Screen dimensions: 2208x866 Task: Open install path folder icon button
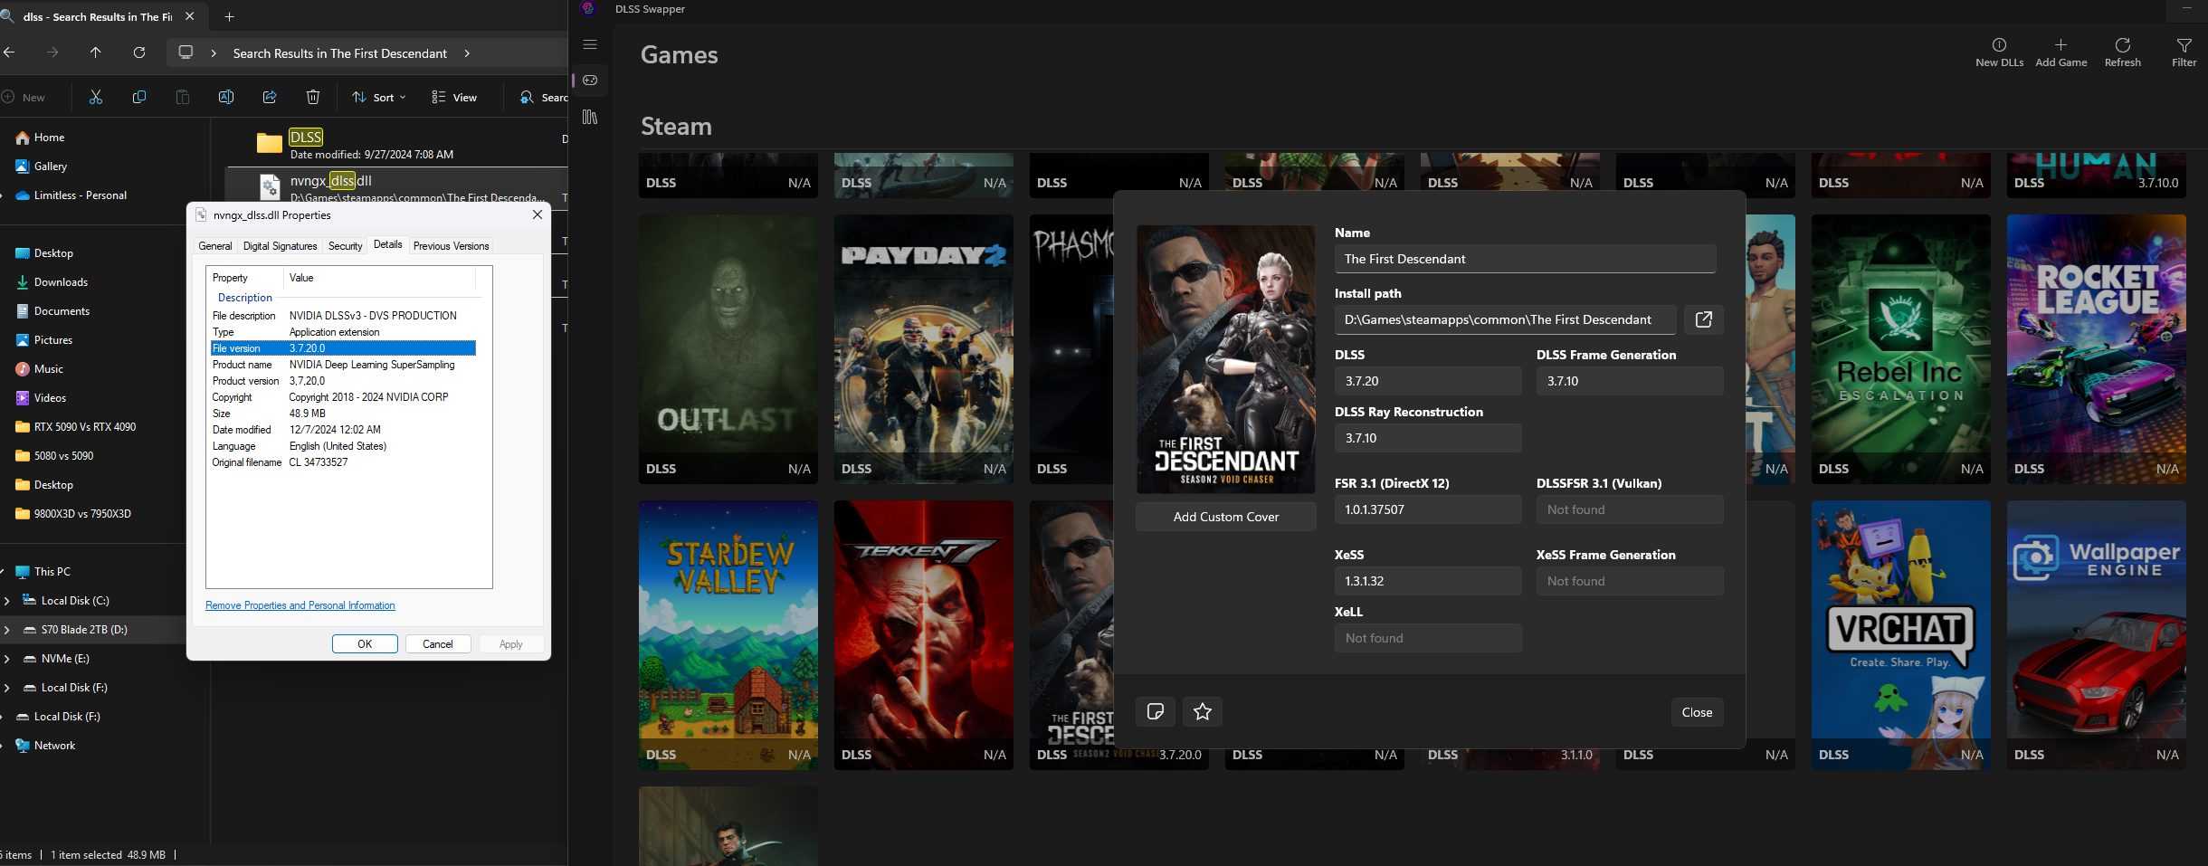pos(1703,319)
